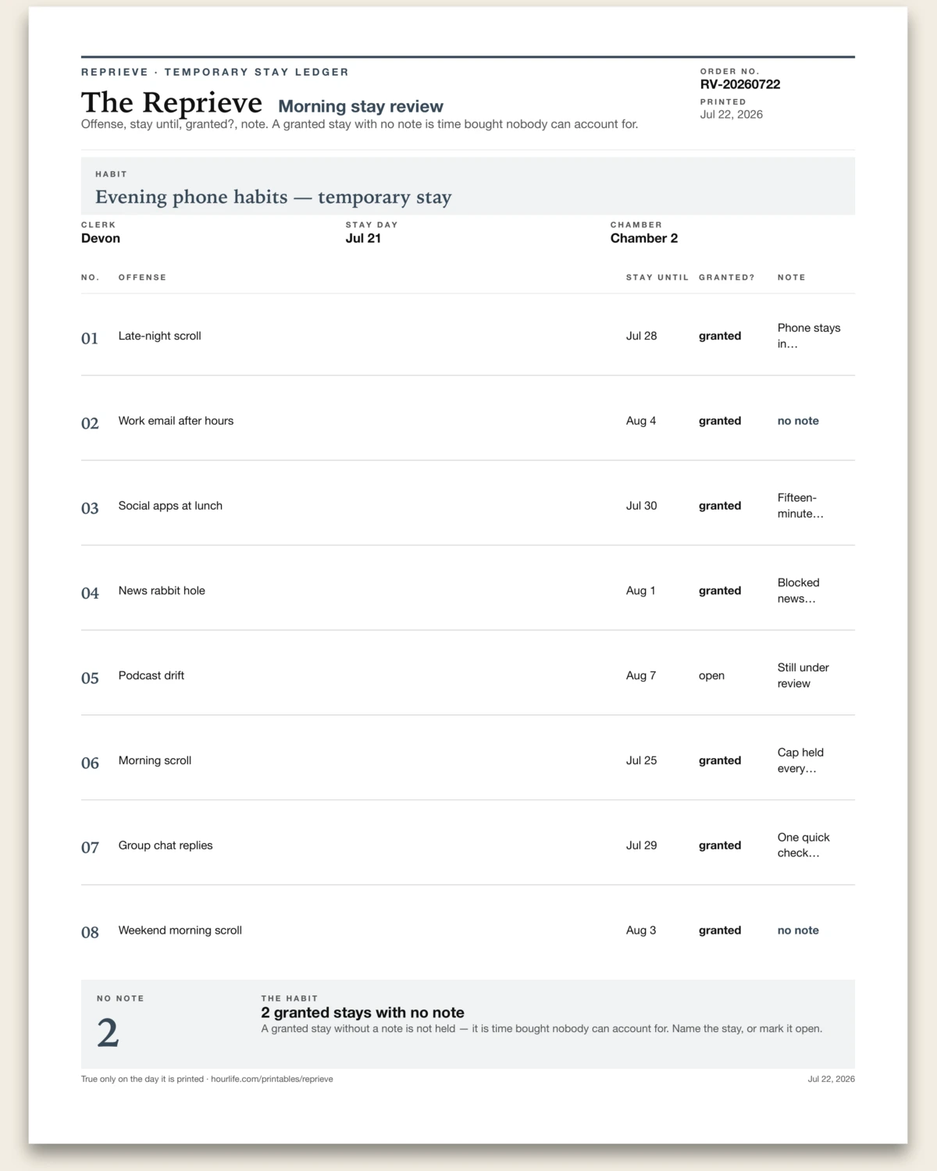Click the Morning stay review subtitle

click(x=361, y=106)
